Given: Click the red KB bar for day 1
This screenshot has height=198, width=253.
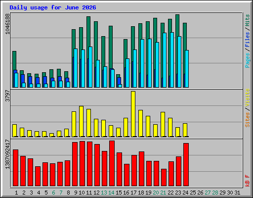Looking at the screenshot, I should 15,168.
